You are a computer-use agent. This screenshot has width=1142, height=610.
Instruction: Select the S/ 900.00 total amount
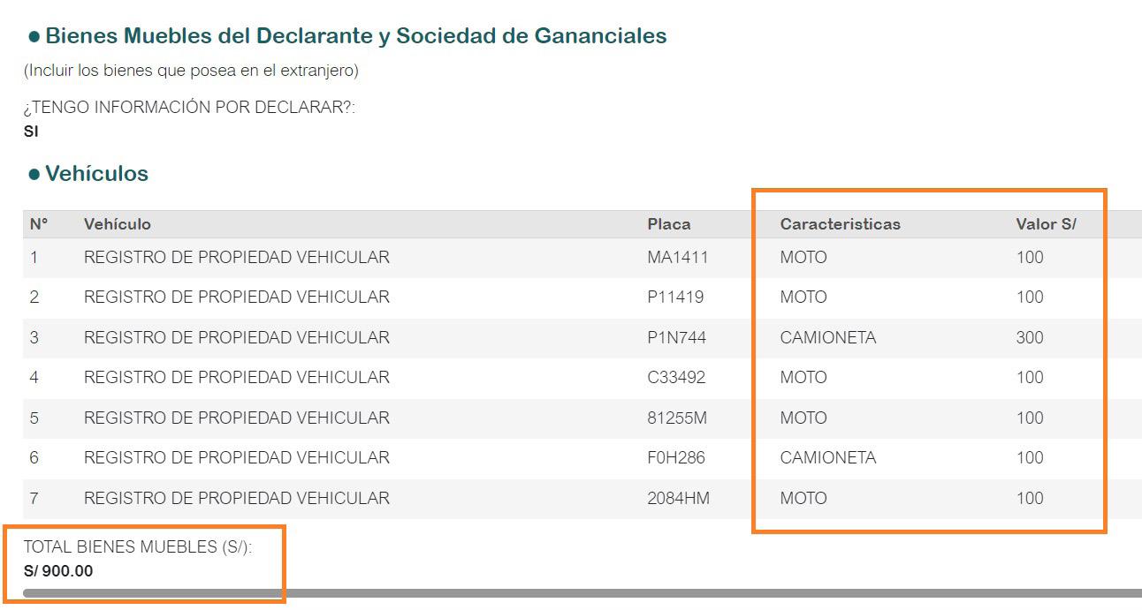(58, 571)
